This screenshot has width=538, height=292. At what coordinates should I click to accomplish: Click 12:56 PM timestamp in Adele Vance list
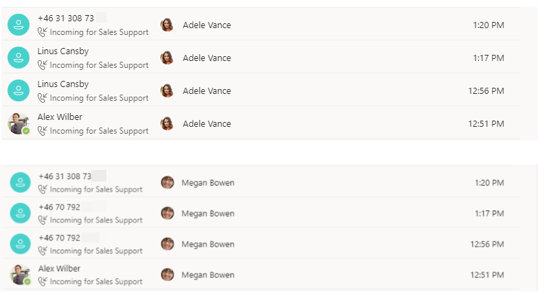coord(486,90)
